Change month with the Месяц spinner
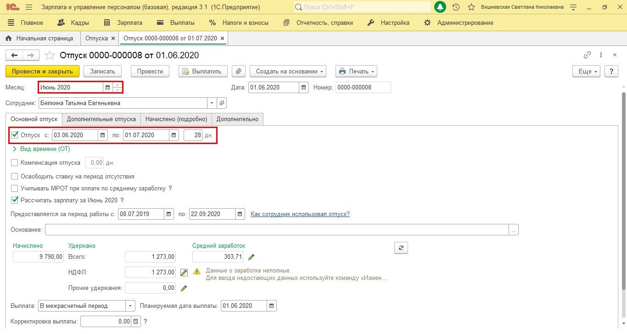Viewport: 627px width, 334px height. coord(117,87)
